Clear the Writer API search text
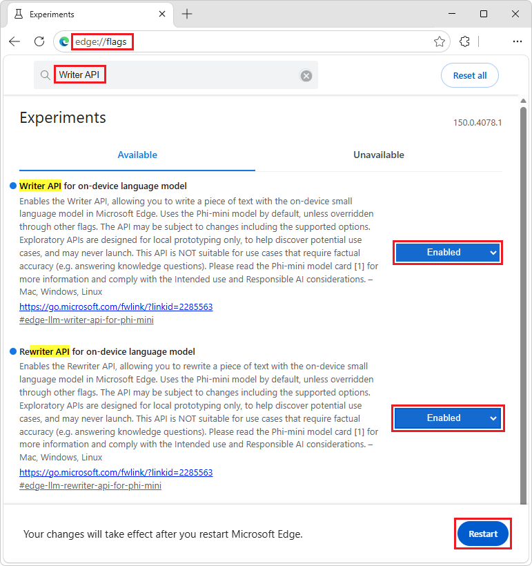This screenshot has width=532, height=566. 306,75
